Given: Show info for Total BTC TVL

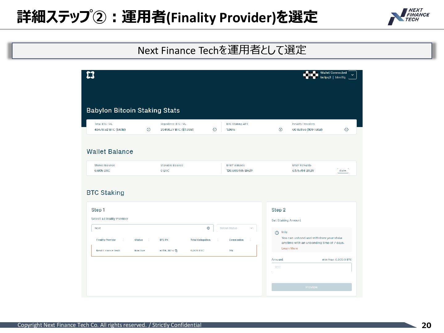Looking at the screenshot, I should [x=149, y=129].
